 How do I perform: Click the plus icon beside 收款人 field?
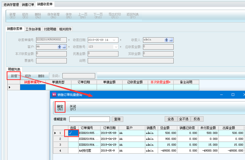click(166, 40)
